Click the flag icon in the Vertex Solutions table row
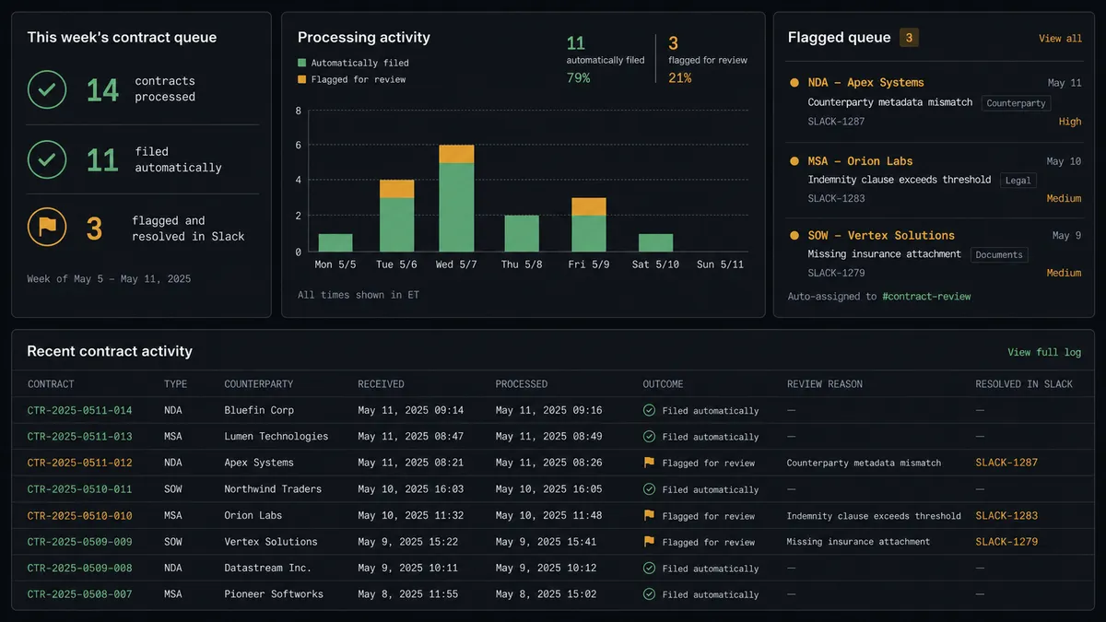The width and height of the screenshot is (1106, 622). 649,542
